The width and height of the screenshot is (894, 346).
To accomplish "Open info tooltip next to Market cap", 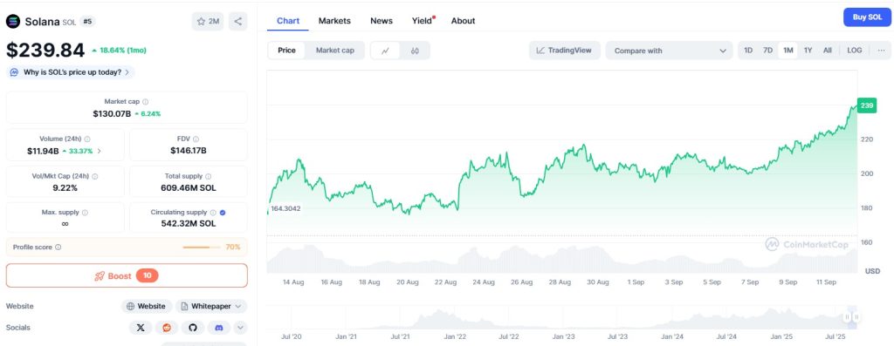I will click(x=146, y=102).
